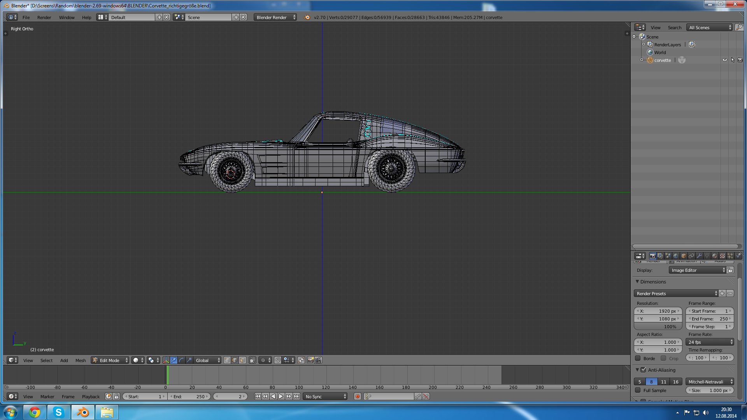The width and height of the screenshot is (747, 420).
Task: Open the timeline Marker menu
Action: pos(47,396)
